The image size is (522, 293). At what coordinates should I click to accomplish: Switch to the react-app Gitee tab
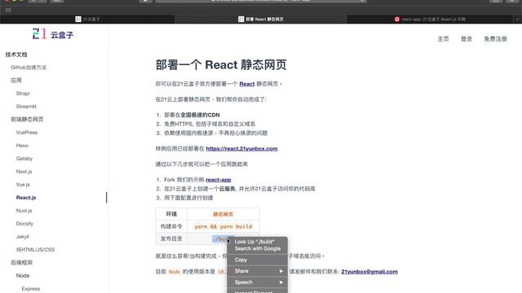click(430, 20)
